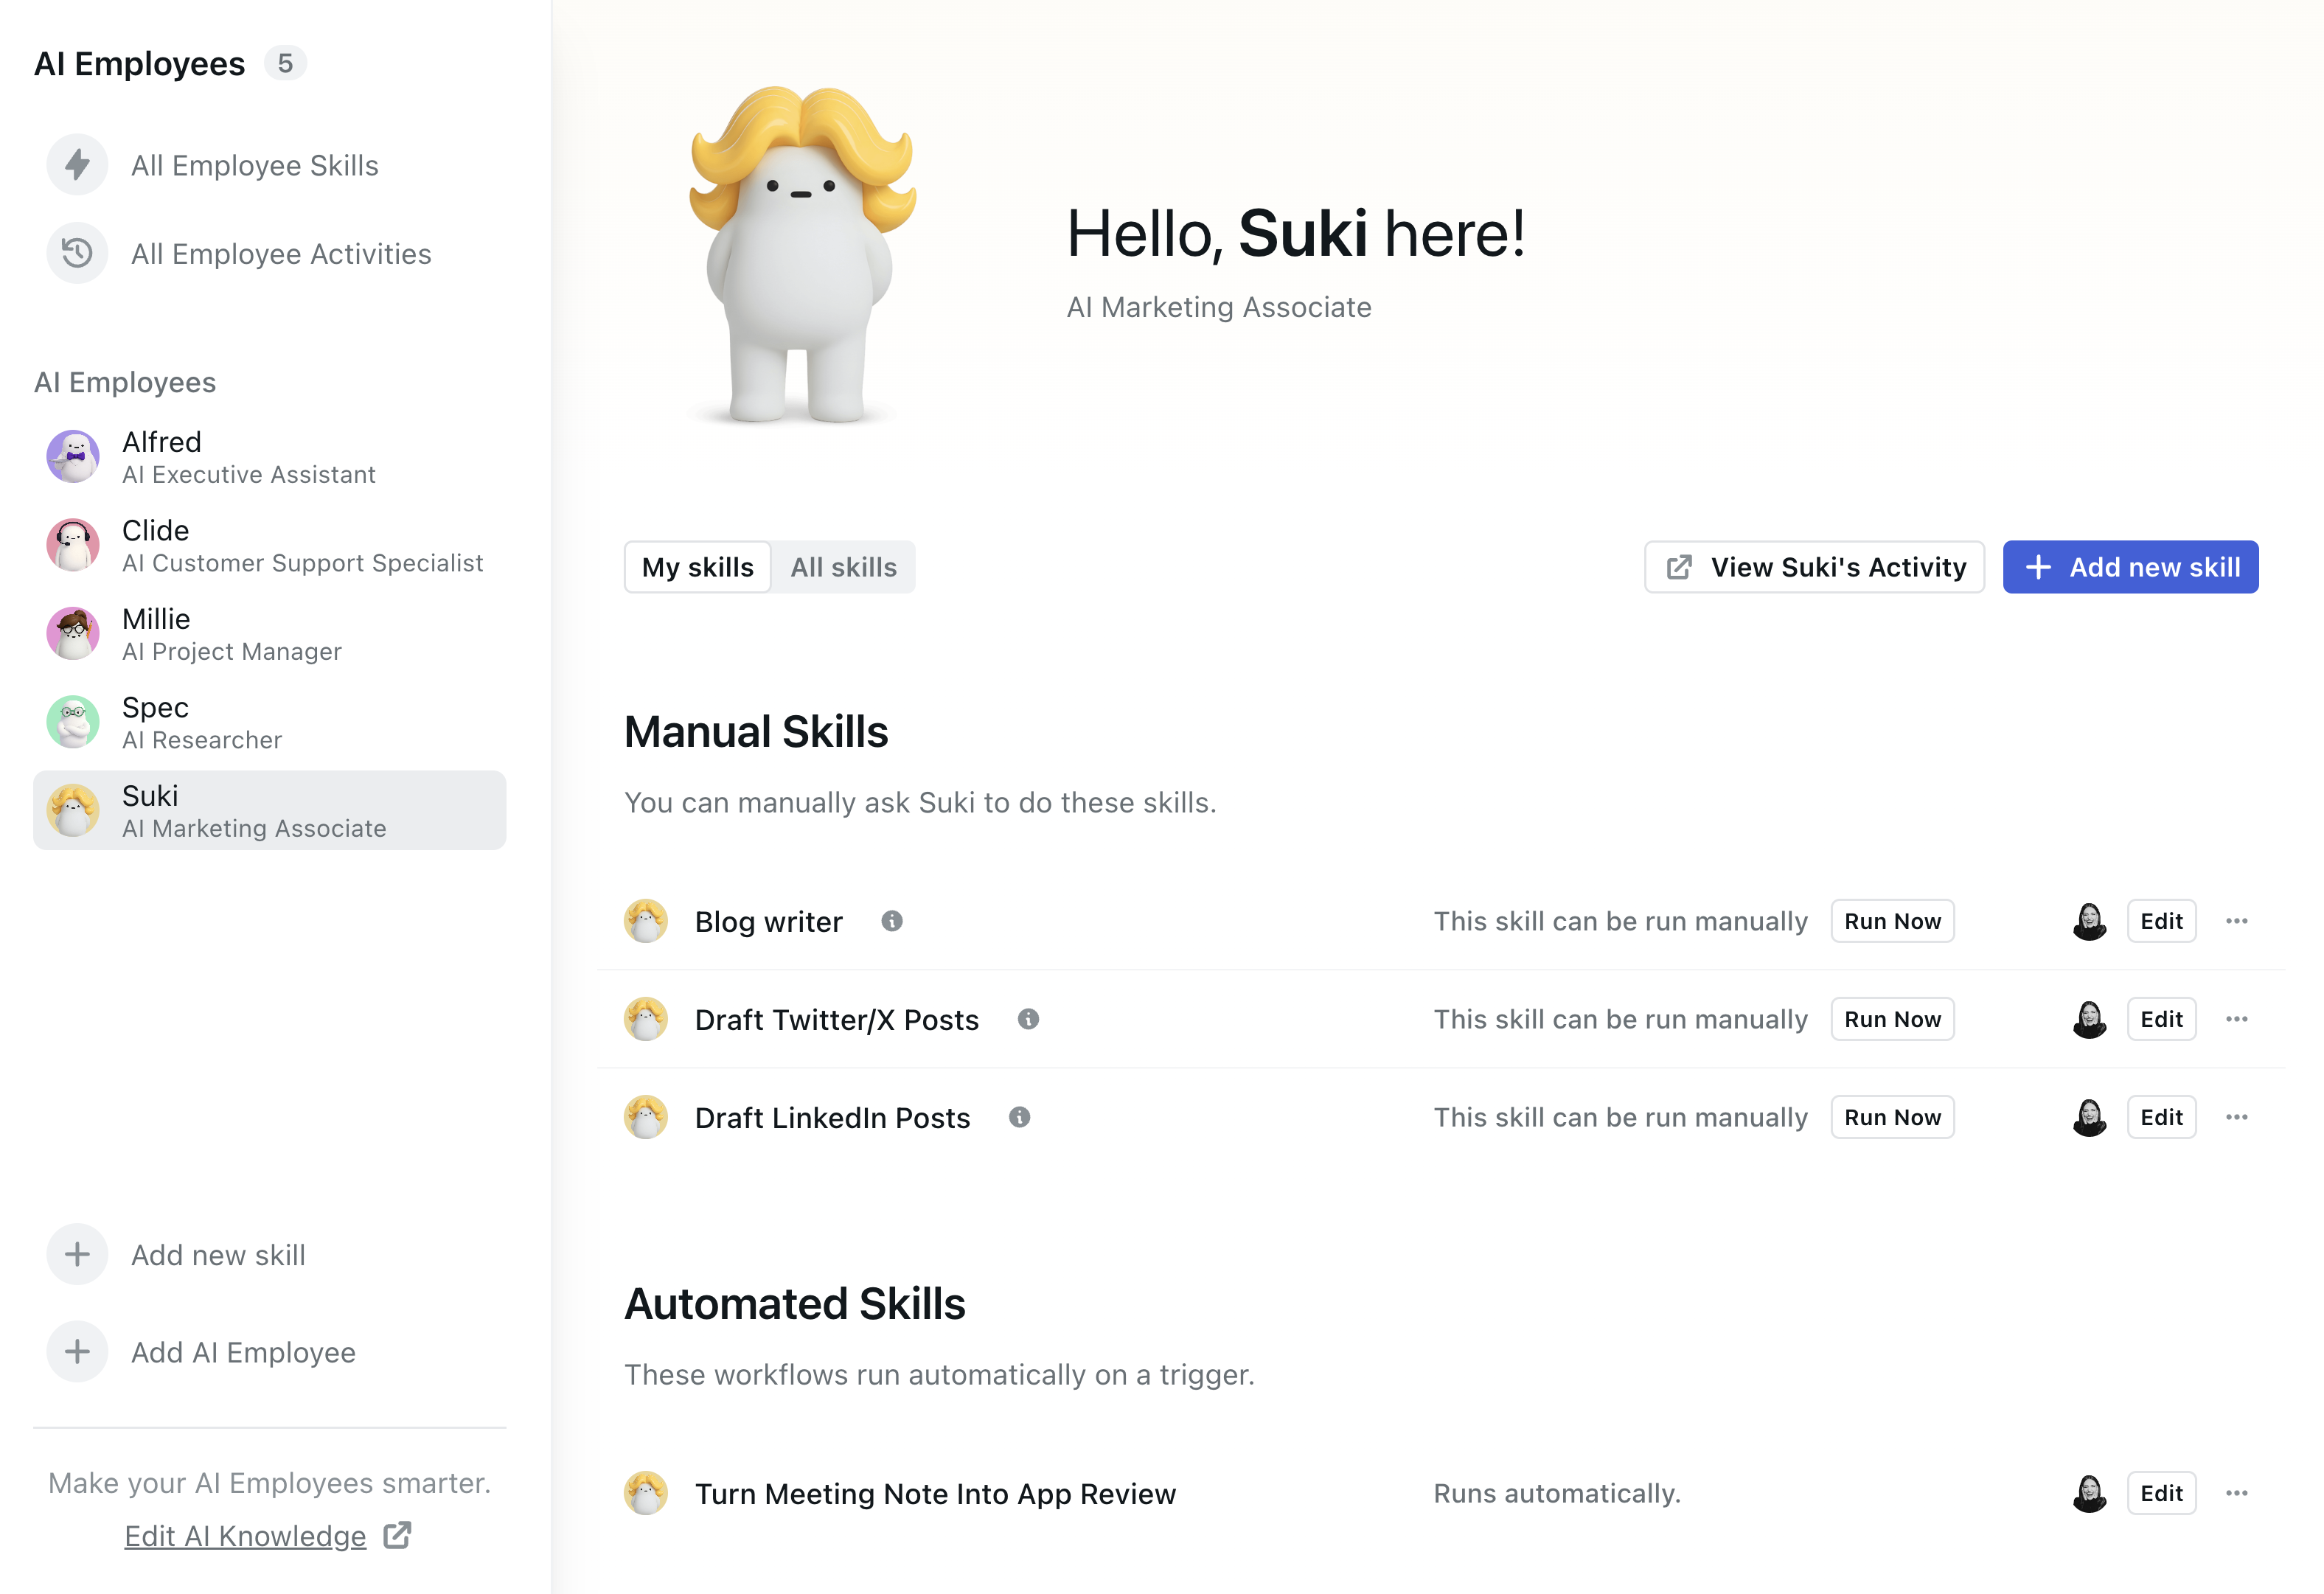The image size is (2324, 1594).
Task: Select Millie's avatar in sidebar
Action: tap(73, 634)
